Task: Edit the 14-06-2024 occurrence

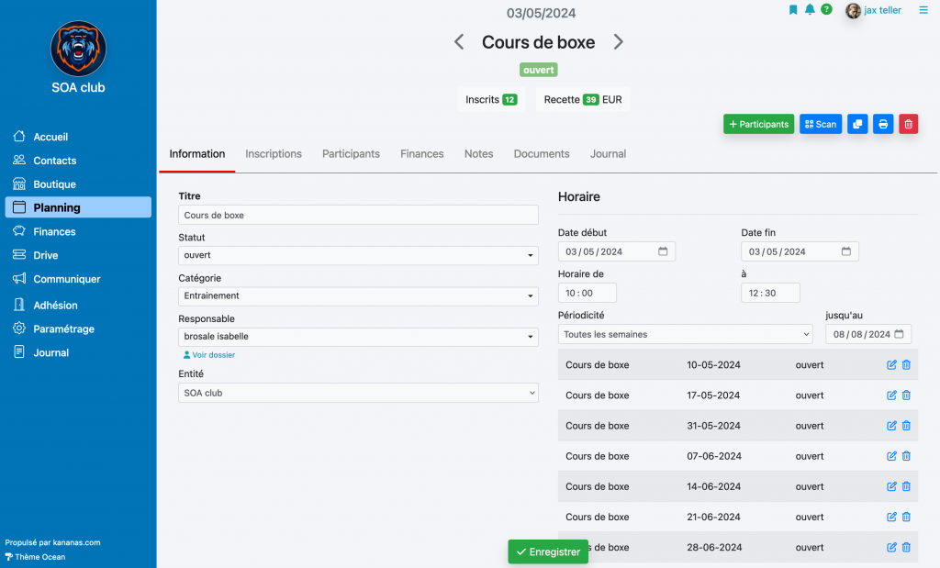Action: [891, 486]
